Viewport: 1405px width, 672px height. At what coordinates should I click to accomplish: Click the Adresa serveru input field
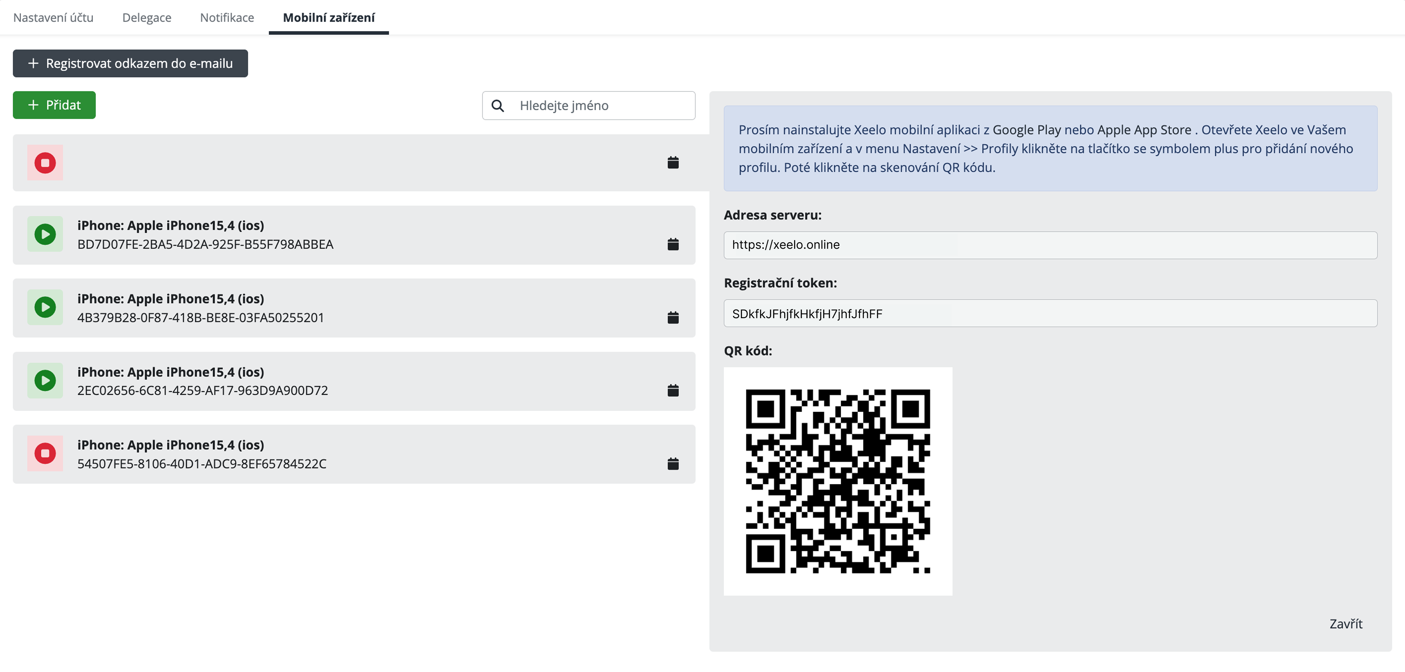pos(1050,245)
